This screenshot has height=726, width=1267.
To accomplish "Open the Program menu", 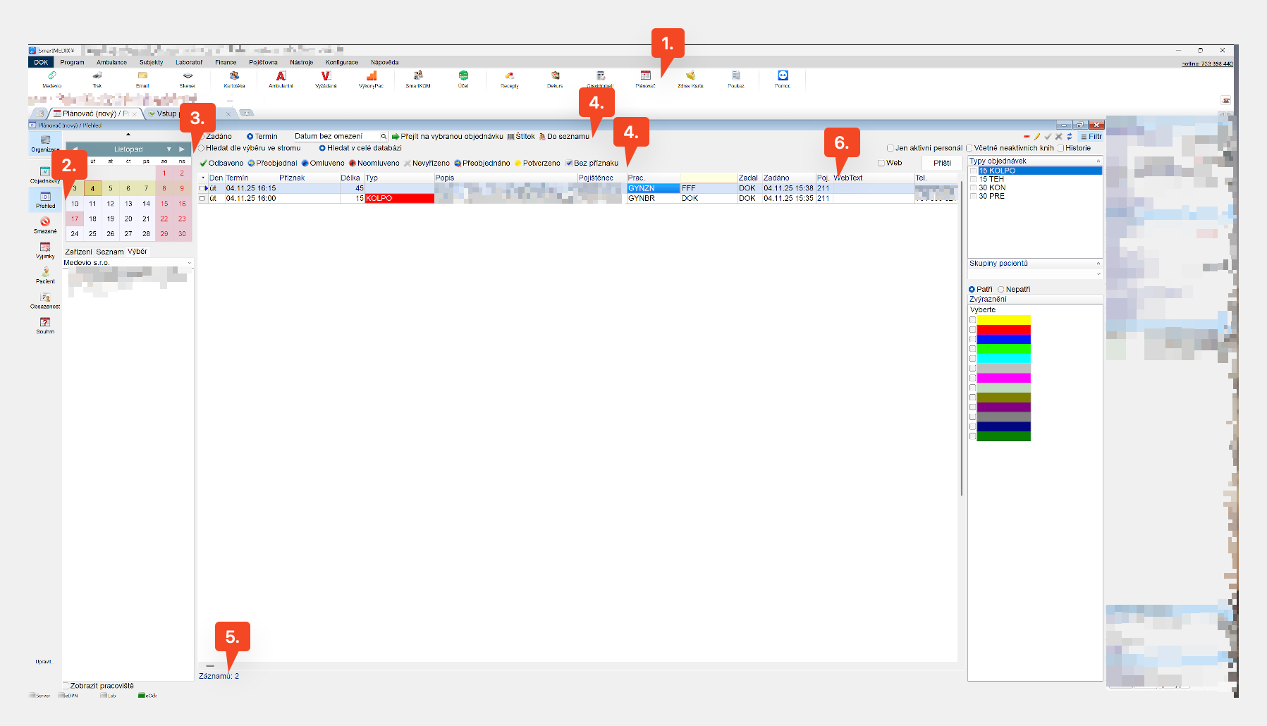I will click(72, 62).
